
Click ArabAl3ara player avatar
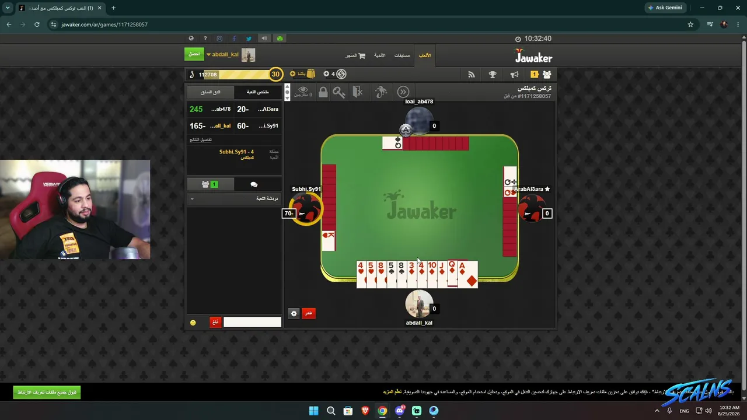coord(531,208)
